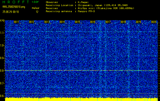Click the time marker 0019

coord(138,22)
